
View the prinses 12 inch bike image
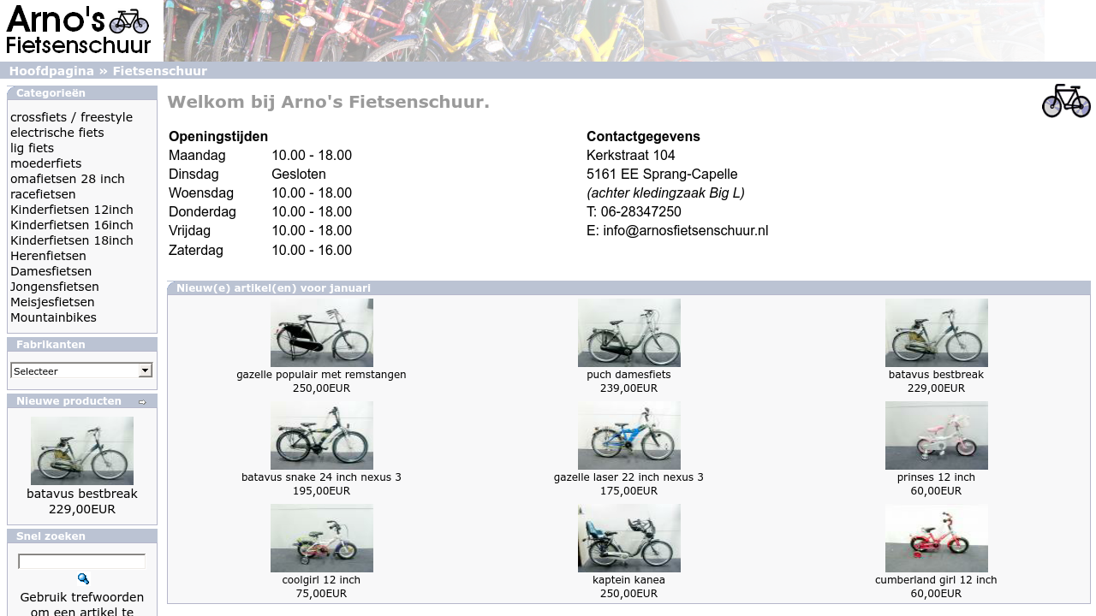click(x=936, y=435)
